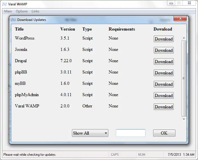The image size is (198, 160).
Task: Click version 7.22.0 in Drupal row
Action: (66, 61)
